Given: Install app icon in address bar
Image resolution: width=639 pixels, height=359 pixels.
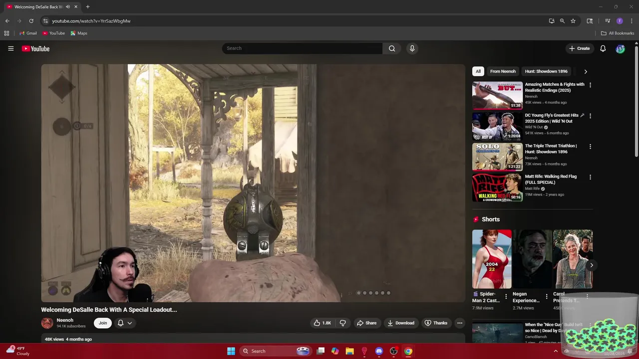Looking at the screenshot, I should [x=551, y=21].
